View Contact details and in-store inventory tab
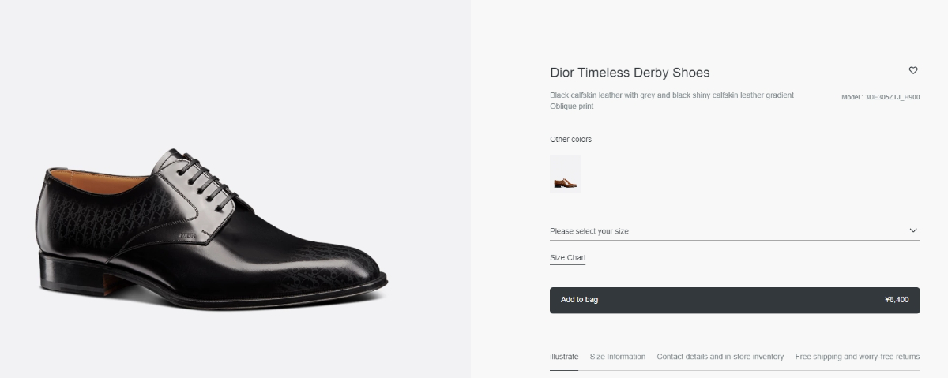The height and width of the screenshot is (378, 948). click(x=720, y=357)
